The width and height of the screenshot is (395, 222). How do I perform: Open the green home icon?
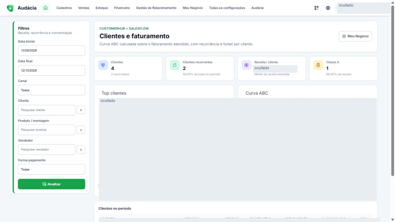point(46,8)
